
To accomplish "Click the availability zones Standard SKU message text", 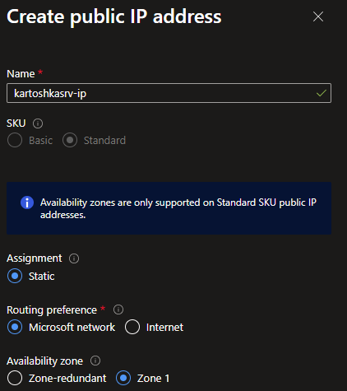I will 178,208.
